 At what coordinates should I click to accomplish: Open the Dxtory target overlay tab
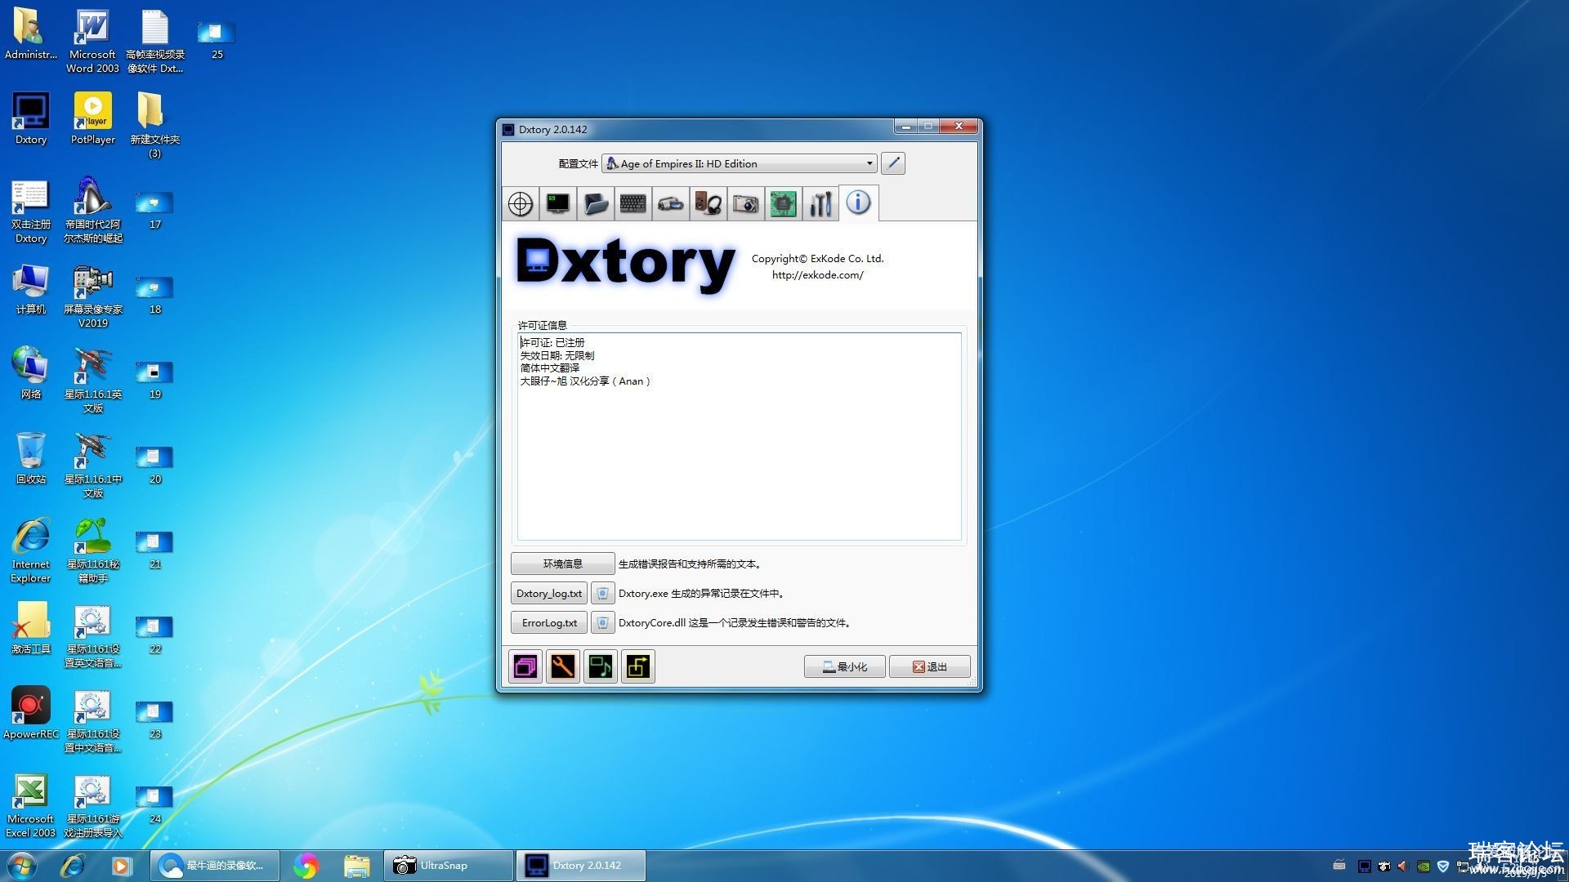tap(521, 203)
